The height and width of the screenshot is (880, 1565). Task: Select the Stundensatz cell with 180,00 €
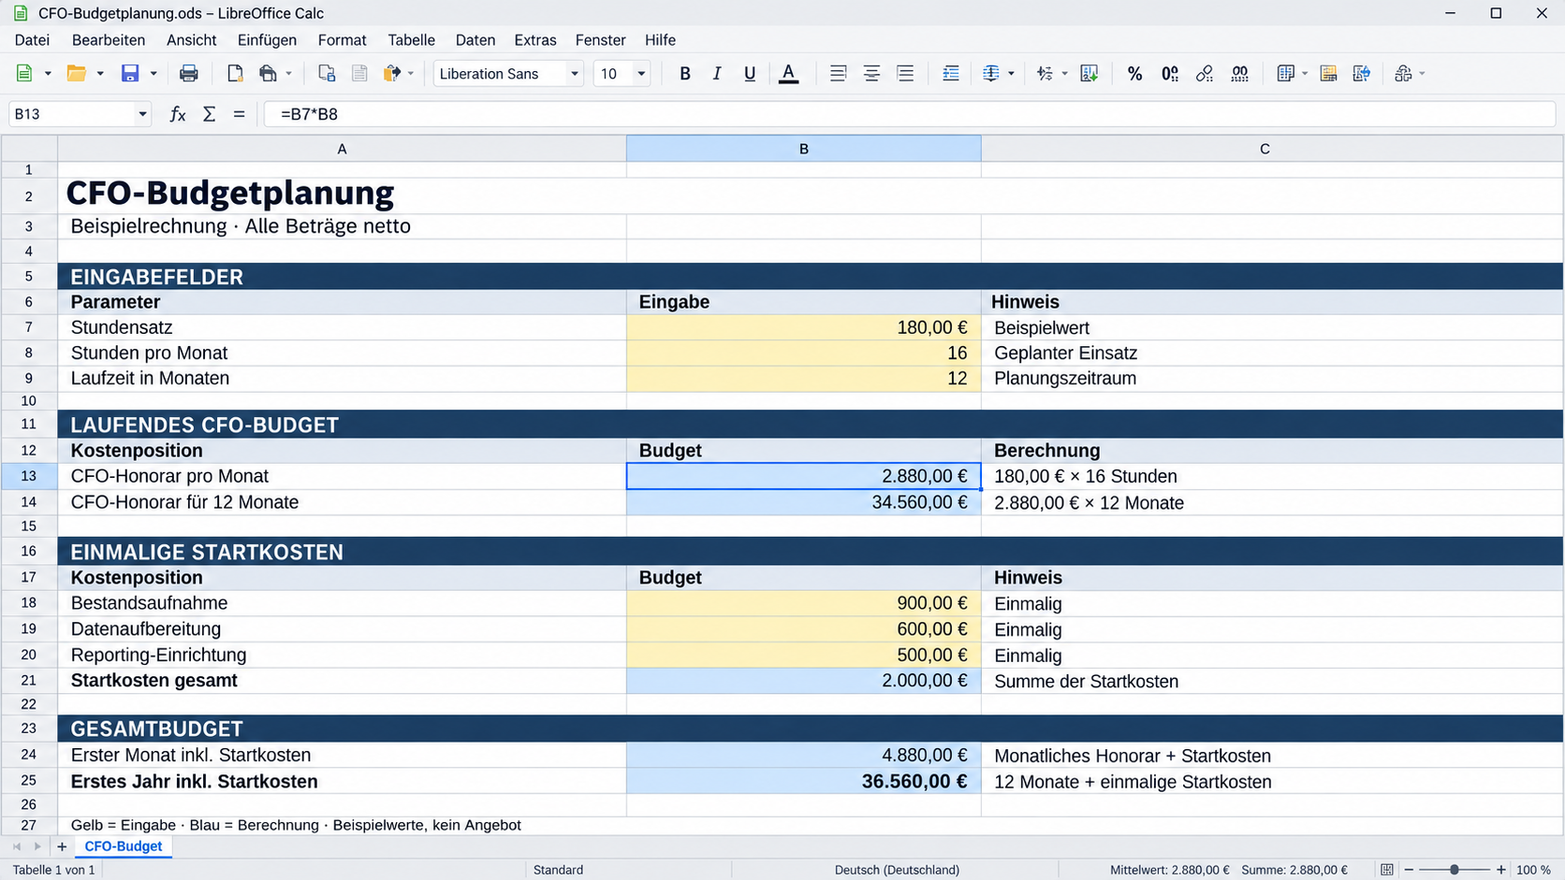click(x=804, y=327)
